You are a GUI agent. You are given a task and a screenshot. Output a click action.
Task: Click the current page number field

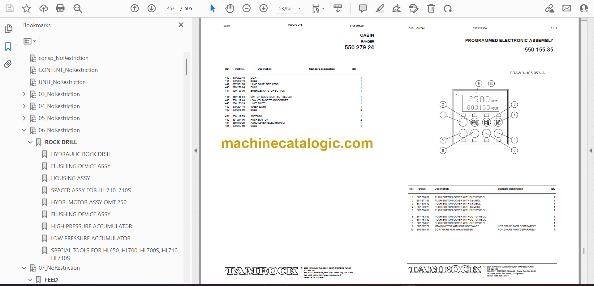point(171,9)
